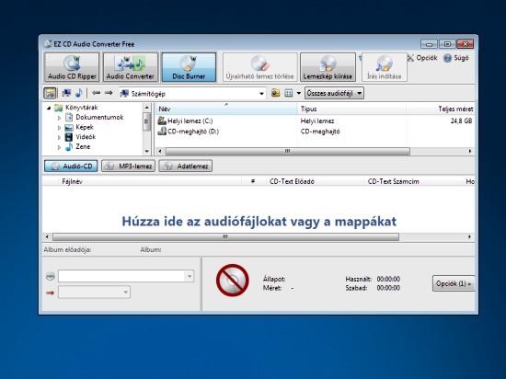Image resolution: width=506 pixels, height=379 pixels.
Task: Open the write speed dropdown
Action: 126,293
